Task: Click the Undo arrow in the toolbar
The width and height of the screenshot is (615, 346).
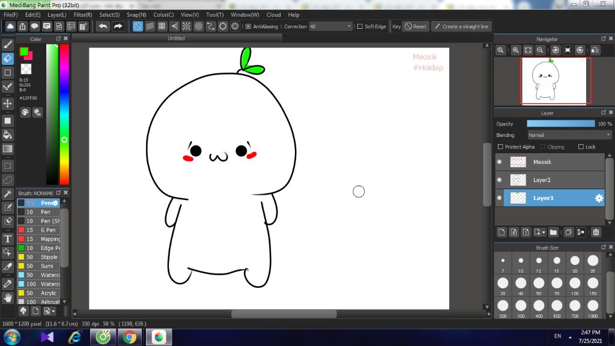Action: pos(103,26)
